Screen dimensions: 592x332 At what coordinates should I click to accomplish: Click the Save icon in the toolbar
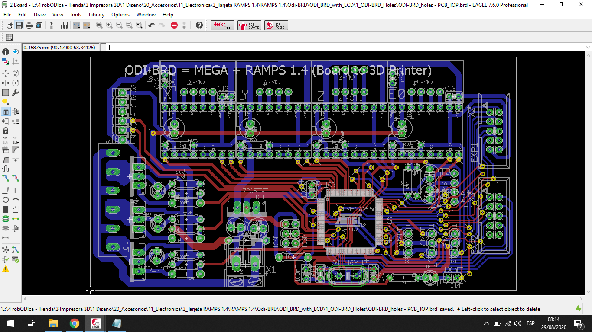19,26
